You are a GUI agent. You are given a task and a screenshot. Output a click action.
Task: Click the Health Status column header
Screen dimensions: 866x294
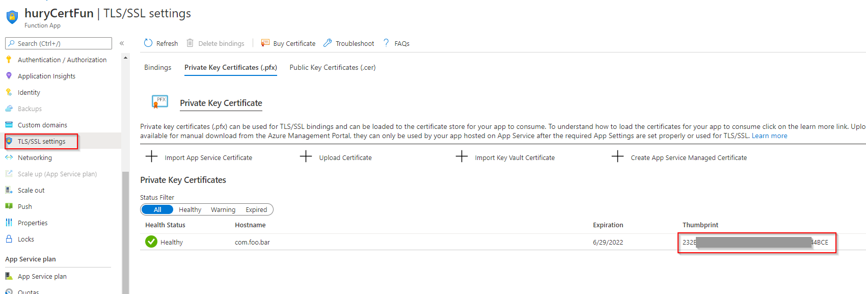(x=165, y=225)
